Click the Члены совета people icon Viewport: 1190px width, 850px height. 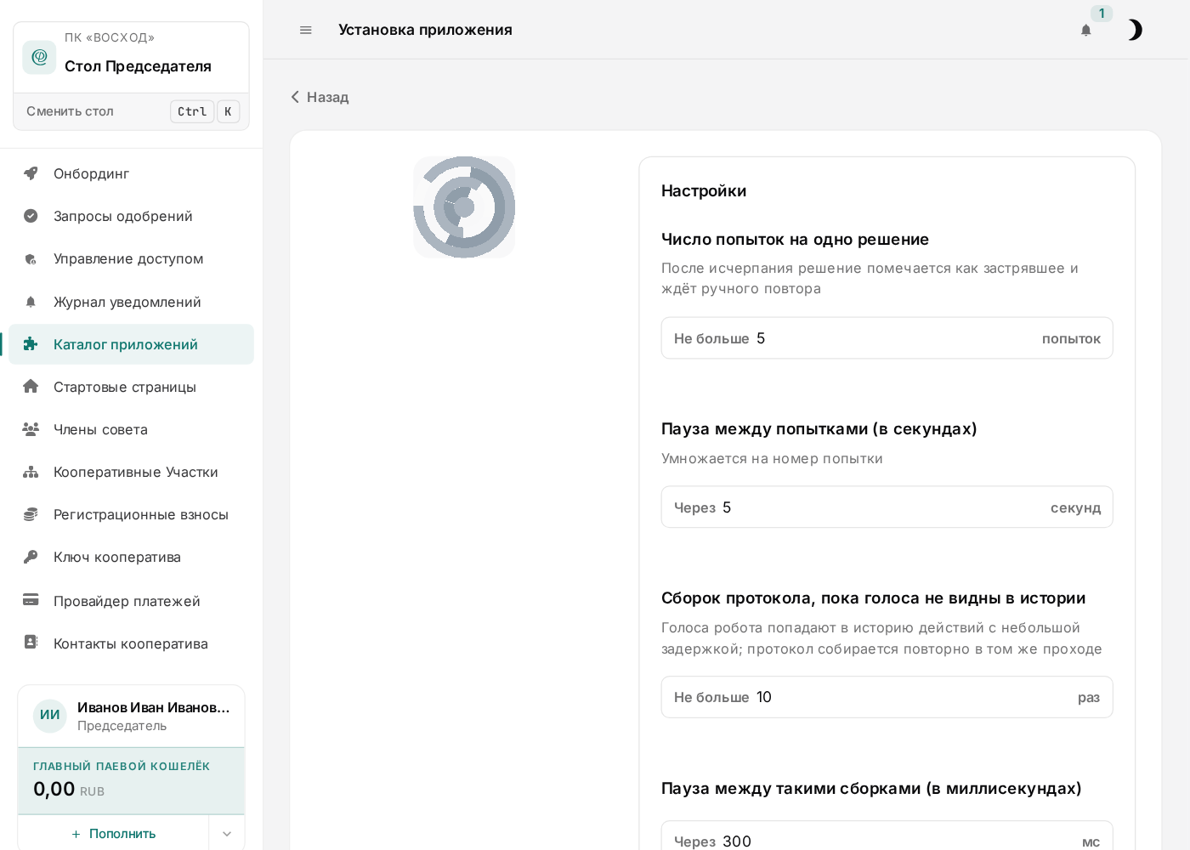coord(31,429)
